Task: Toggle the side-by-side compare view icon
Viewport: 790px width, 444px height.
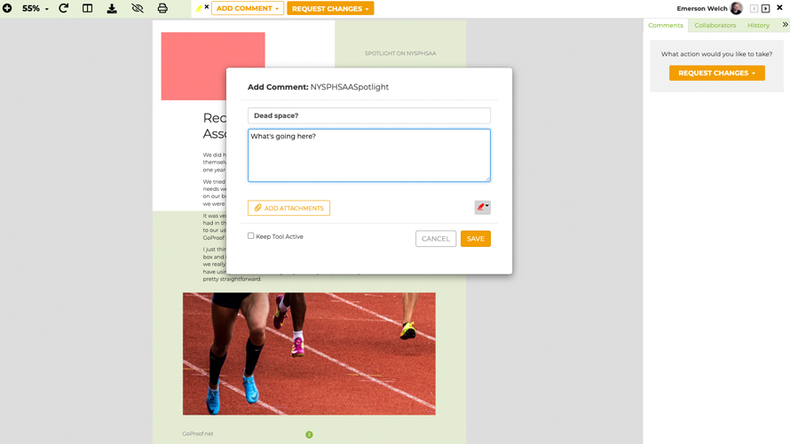Action: (x=88, y=8)
